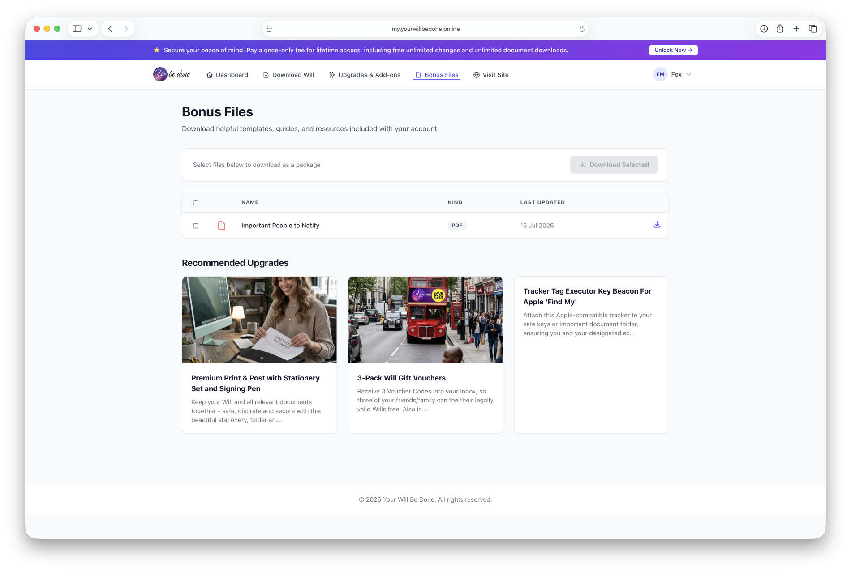Click the Premium Print & Post with Stationery title
The width and height of the screenshot is (851, 572).
coord(255,383)
